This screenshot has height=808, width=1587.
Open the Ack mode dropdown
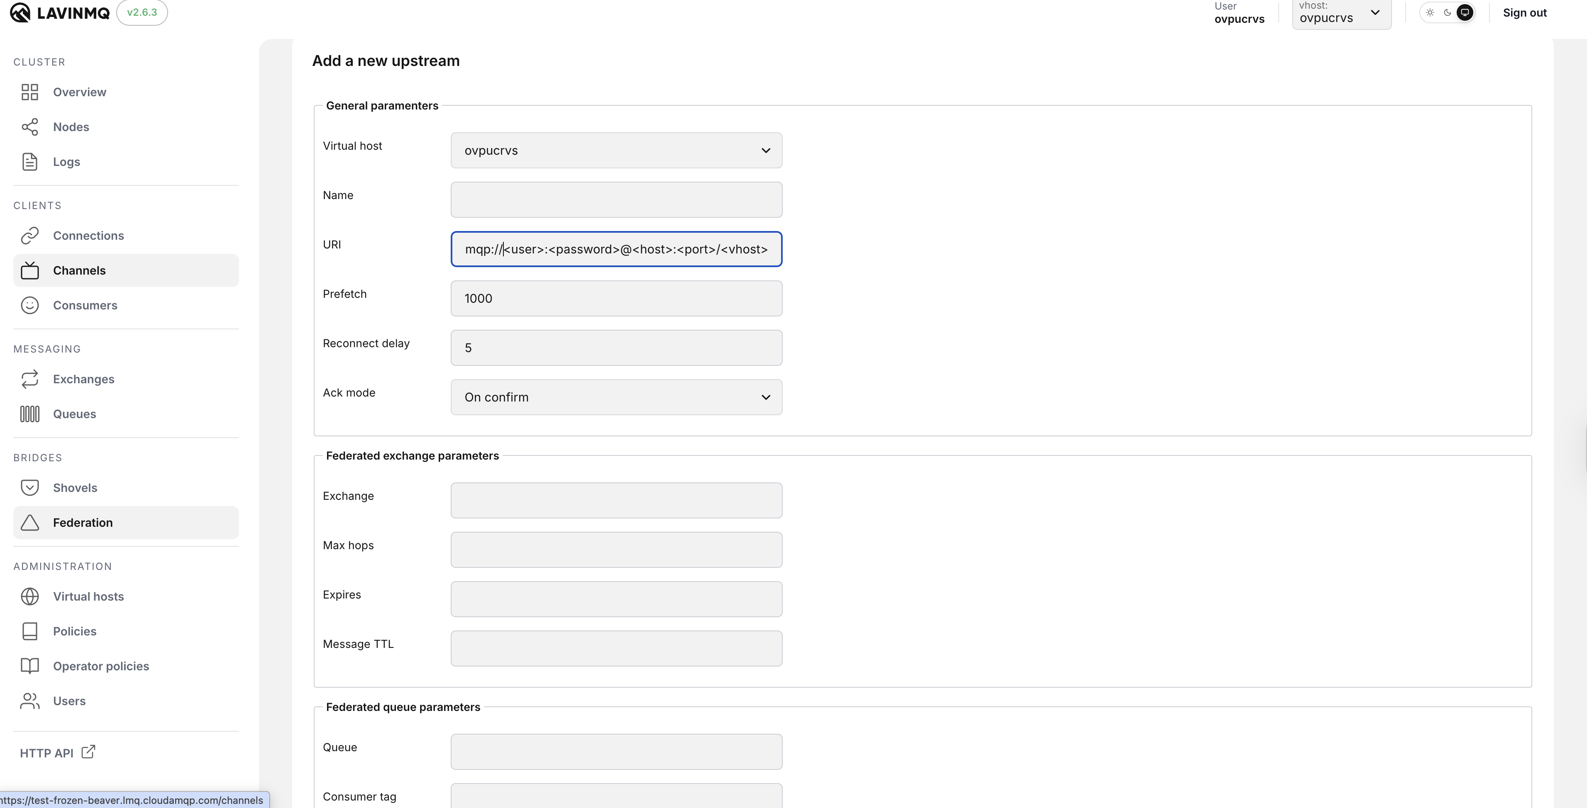(x=616, y=397)
